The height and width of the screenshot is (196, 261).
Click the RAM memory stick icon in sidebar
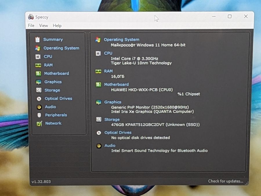(38, 65)
